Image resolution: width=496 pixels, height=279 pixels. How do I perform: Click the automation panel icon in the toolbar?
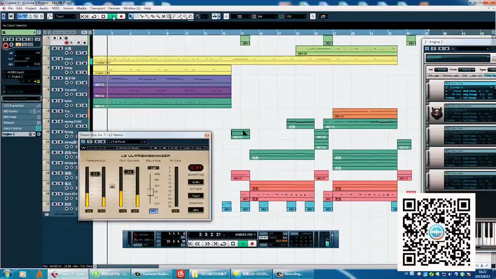(50, 17)
